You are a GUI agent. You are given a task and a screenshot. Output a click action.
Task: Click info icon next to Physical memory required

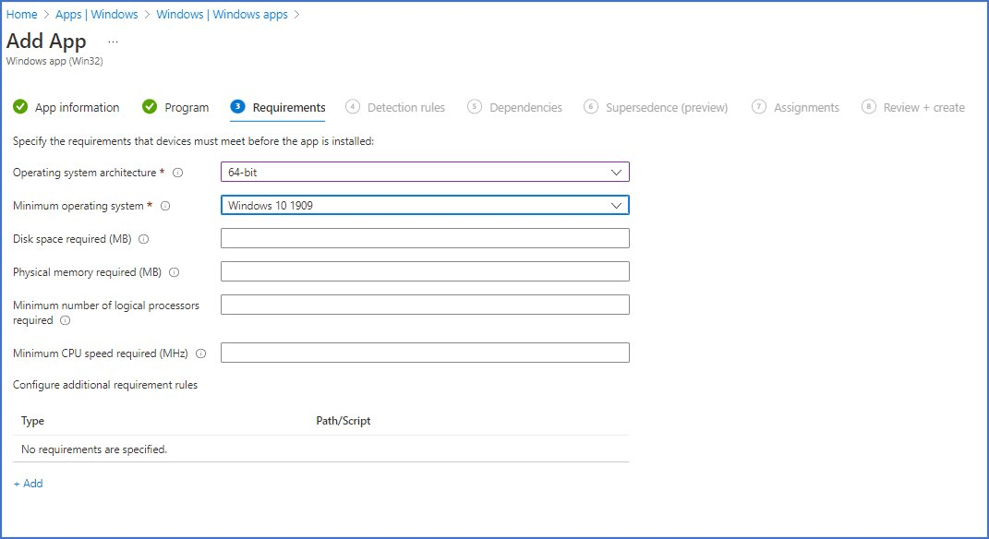click(175, 272)
